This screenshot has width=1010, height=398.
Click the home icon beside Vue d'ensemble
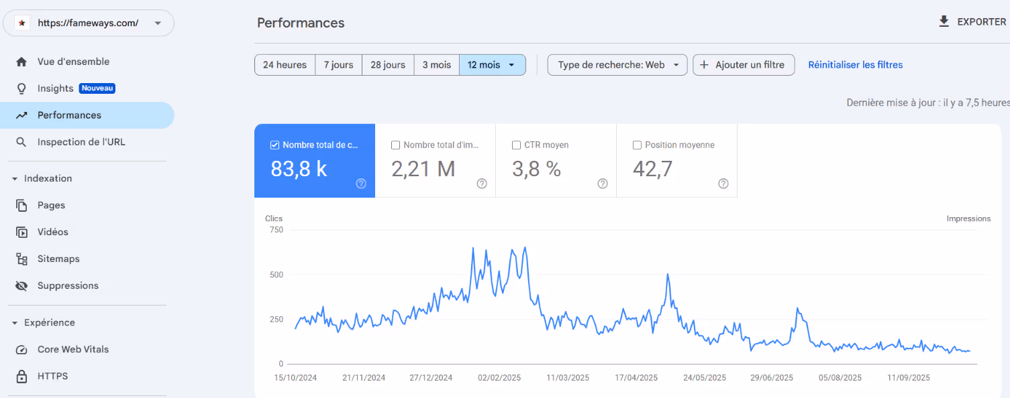[x=21, y=62]
